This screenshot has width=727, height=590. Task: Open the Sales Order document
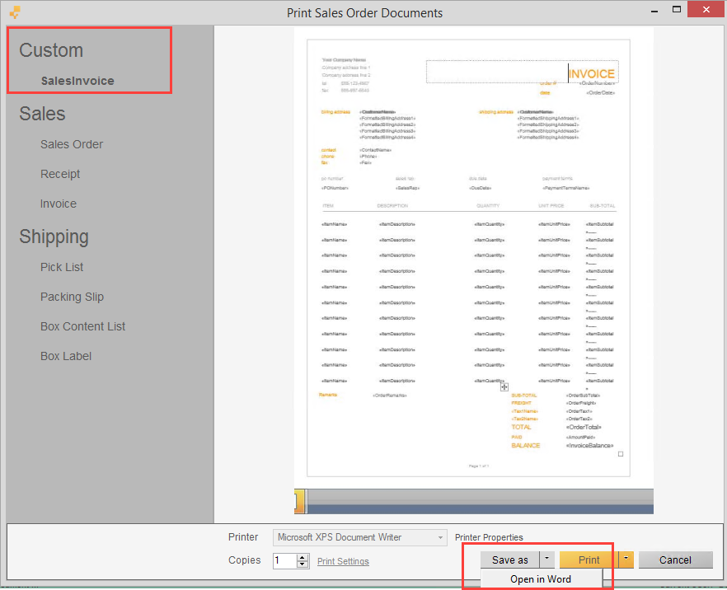point(72,144)
